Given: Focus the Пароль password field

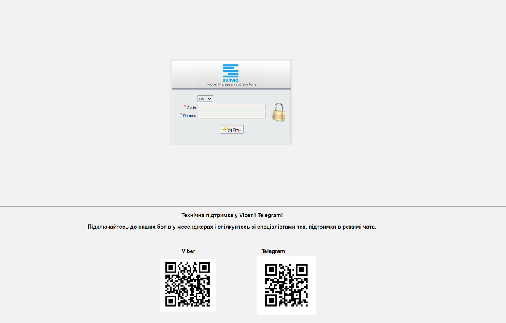Looking at the screenshot, I should pos(231,115).
